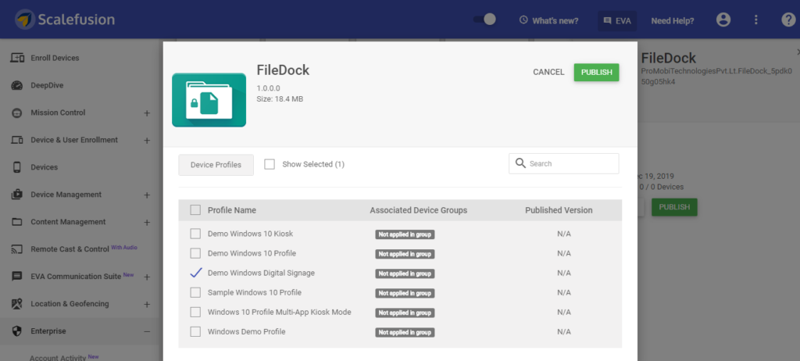Switch to the Device Profiles tab
The image size is (800, 361).
click(x=216, y=165)
